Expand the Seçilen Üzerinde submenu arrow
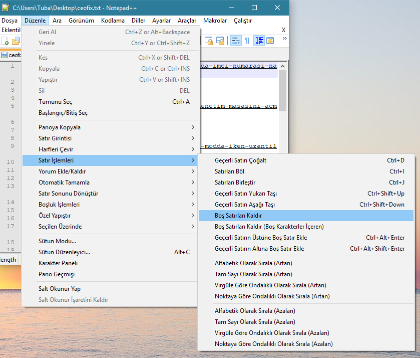Viewport: 420px width, 358px height. coord(193,227)
